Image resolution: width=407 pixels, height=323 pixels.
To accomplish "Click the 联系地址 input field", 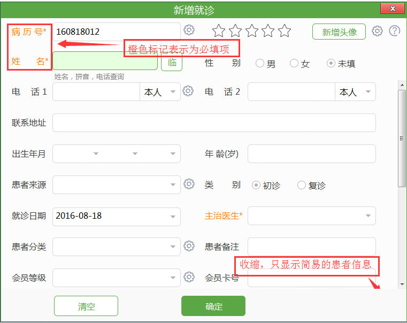I will (214, 123).
